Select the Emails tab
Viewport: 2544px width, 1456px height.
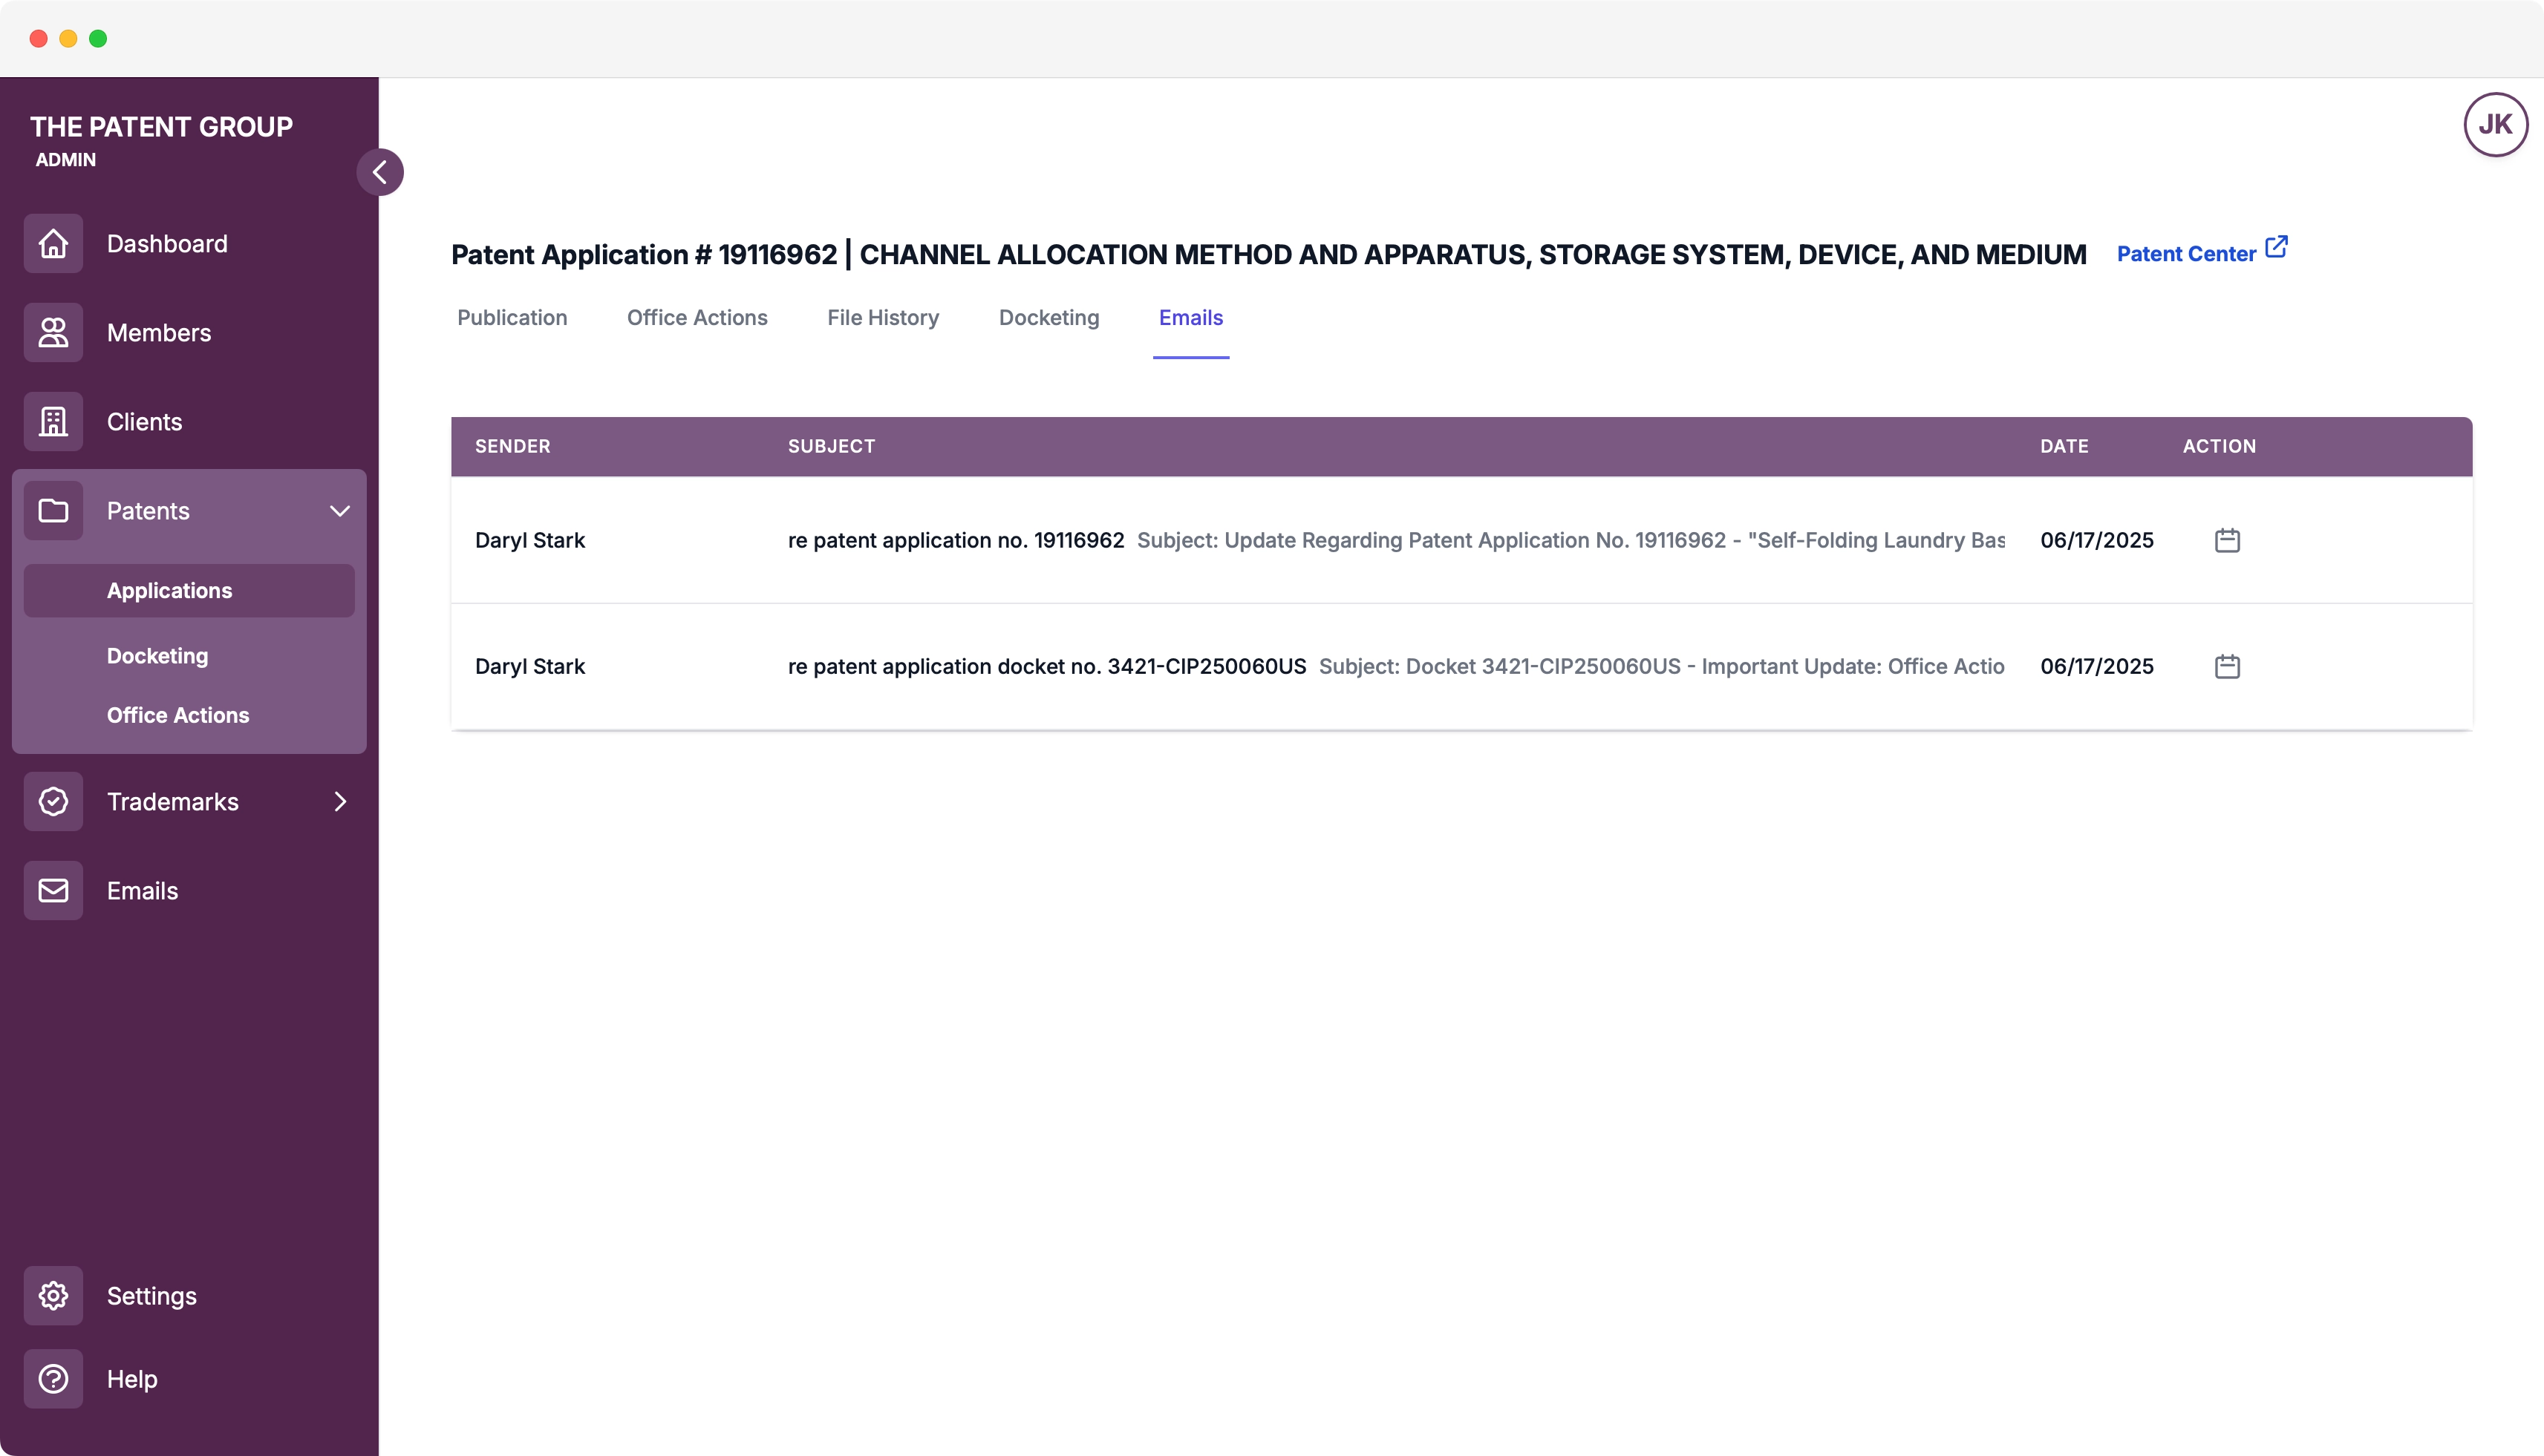(1190, 317)
